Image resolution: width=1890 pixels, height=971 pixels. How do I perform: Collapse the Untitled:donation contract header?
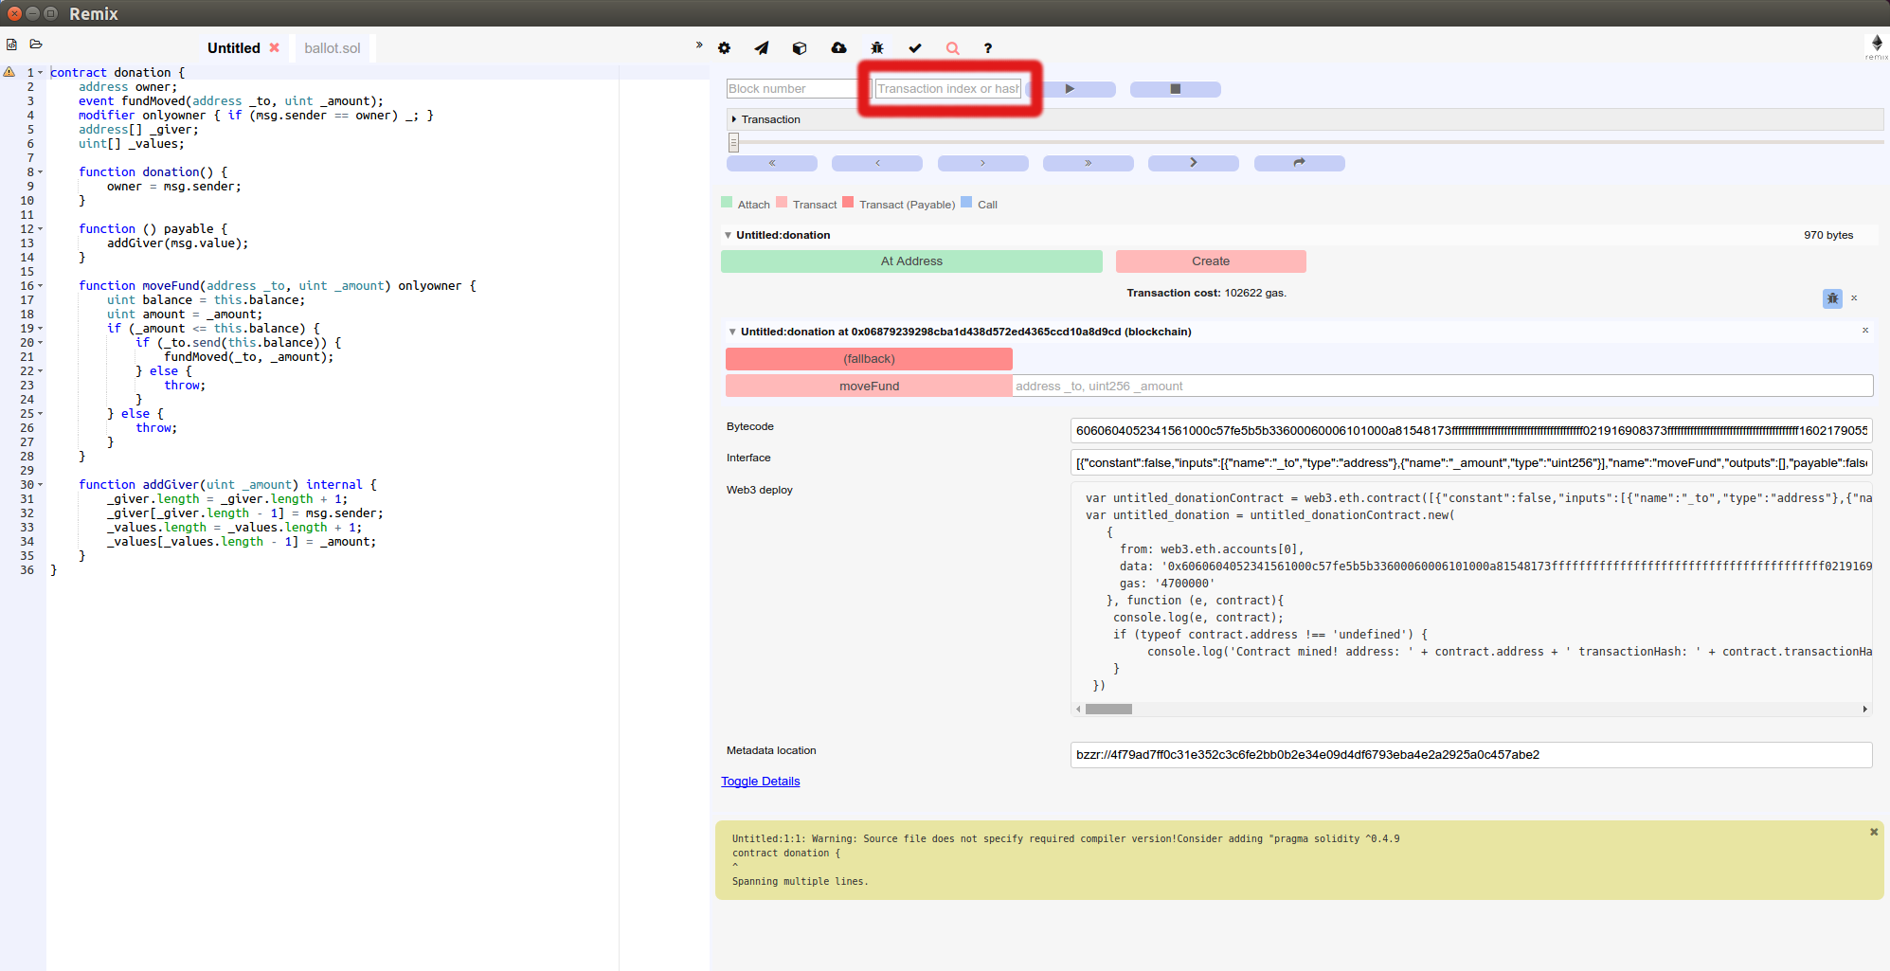(728, 235)
